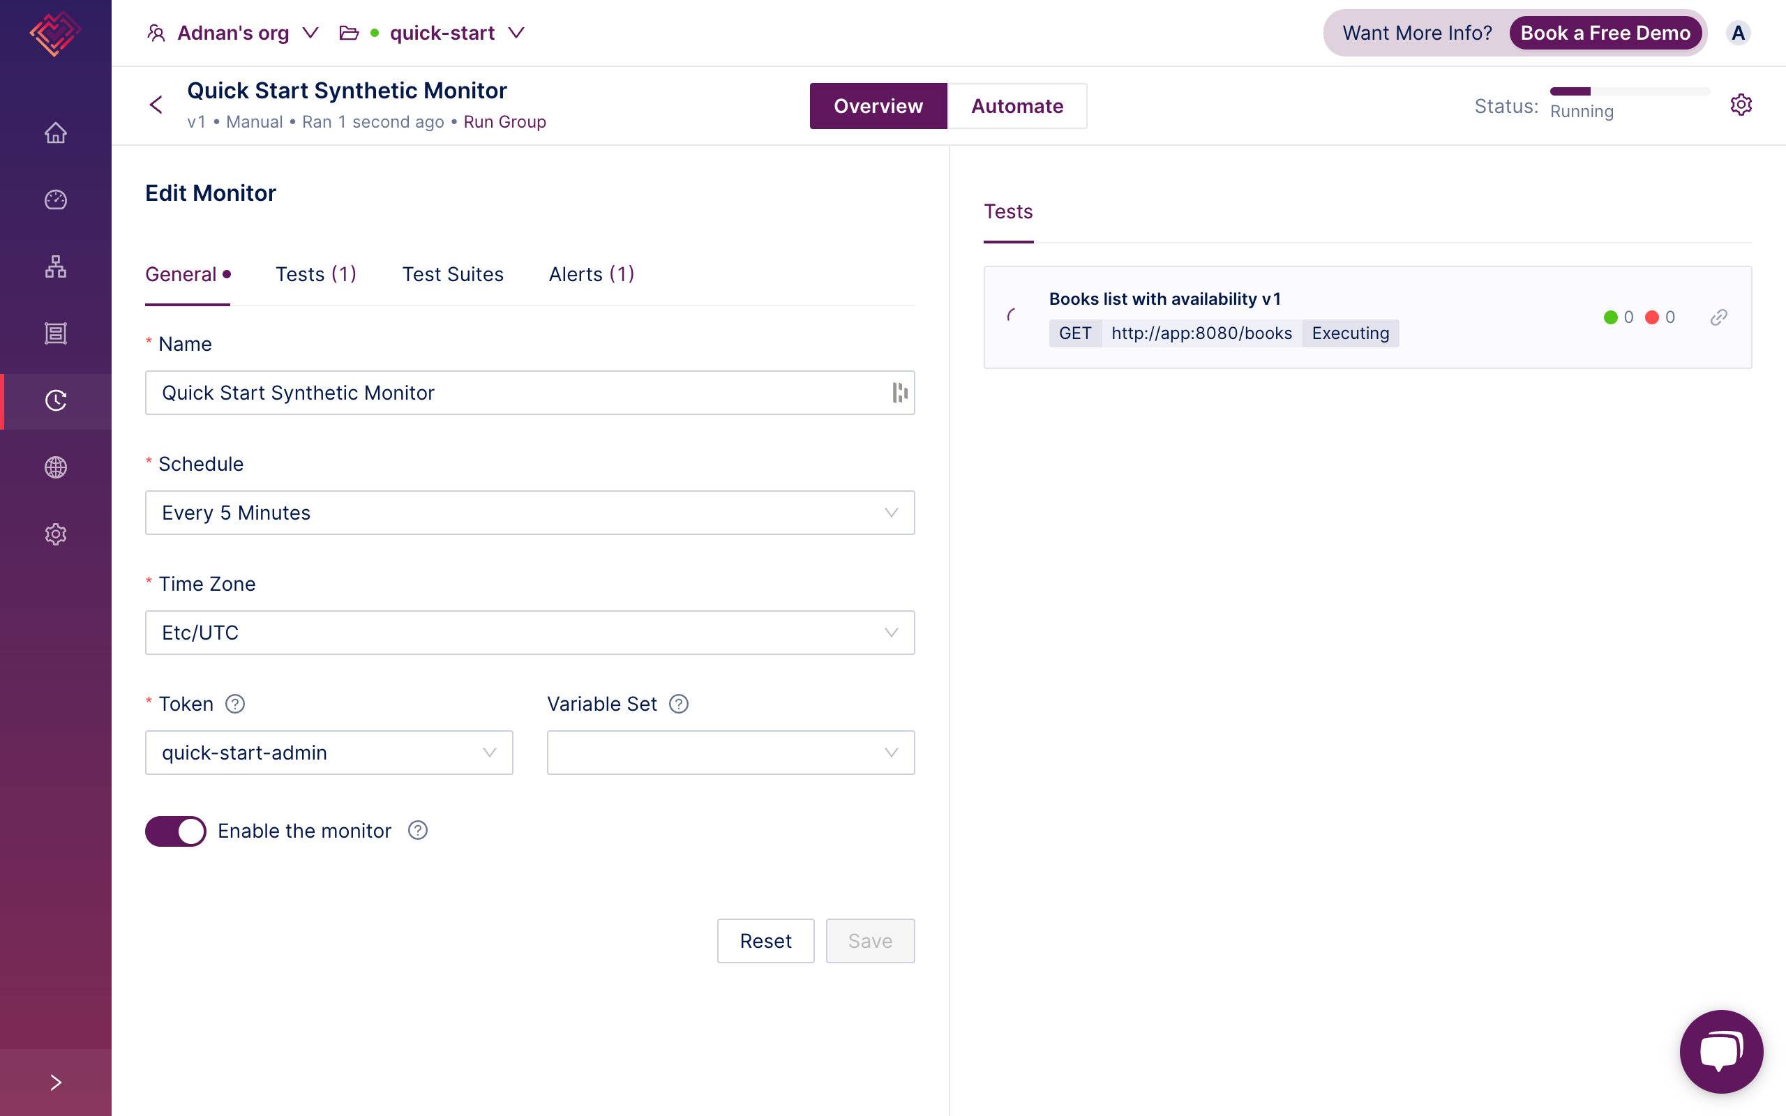Open the Schedule Every 5 Minutes dropdown
This screenshot has width=1786, height=1116.
pos(530,513)
